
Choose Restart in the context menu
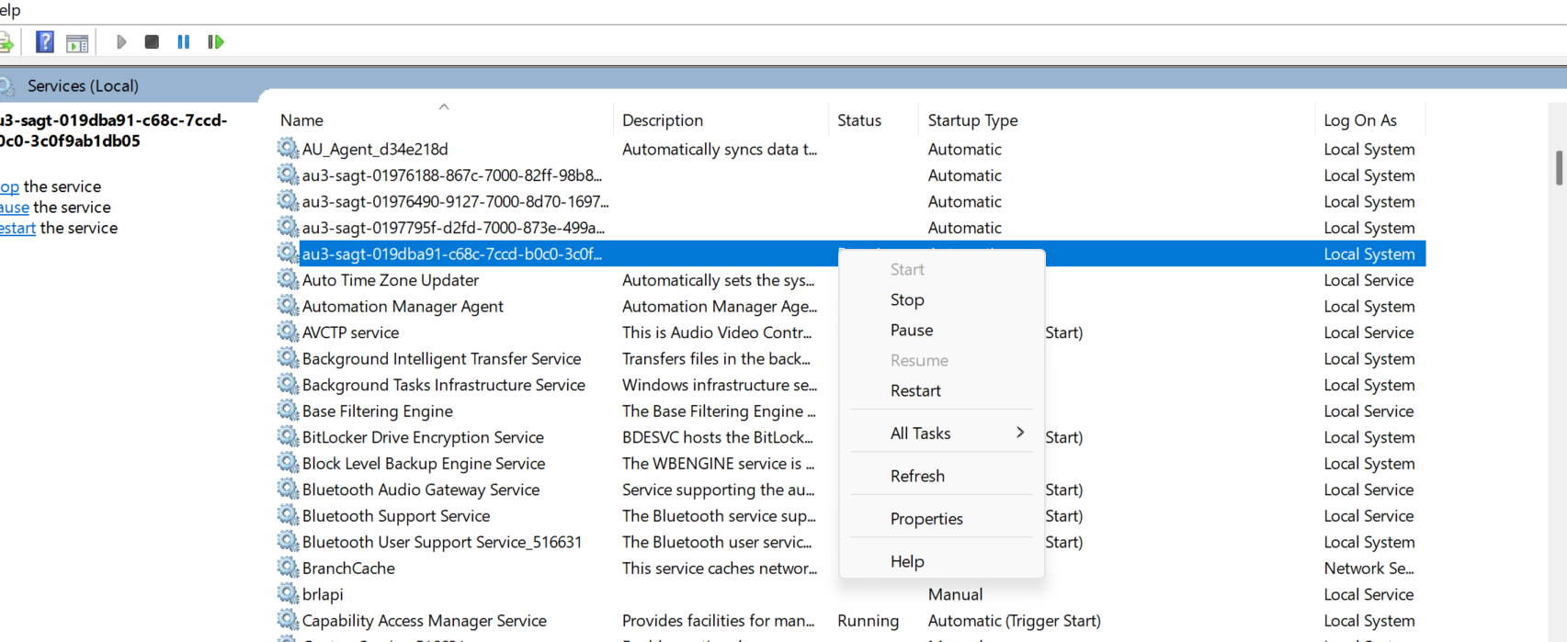[942, 390]
